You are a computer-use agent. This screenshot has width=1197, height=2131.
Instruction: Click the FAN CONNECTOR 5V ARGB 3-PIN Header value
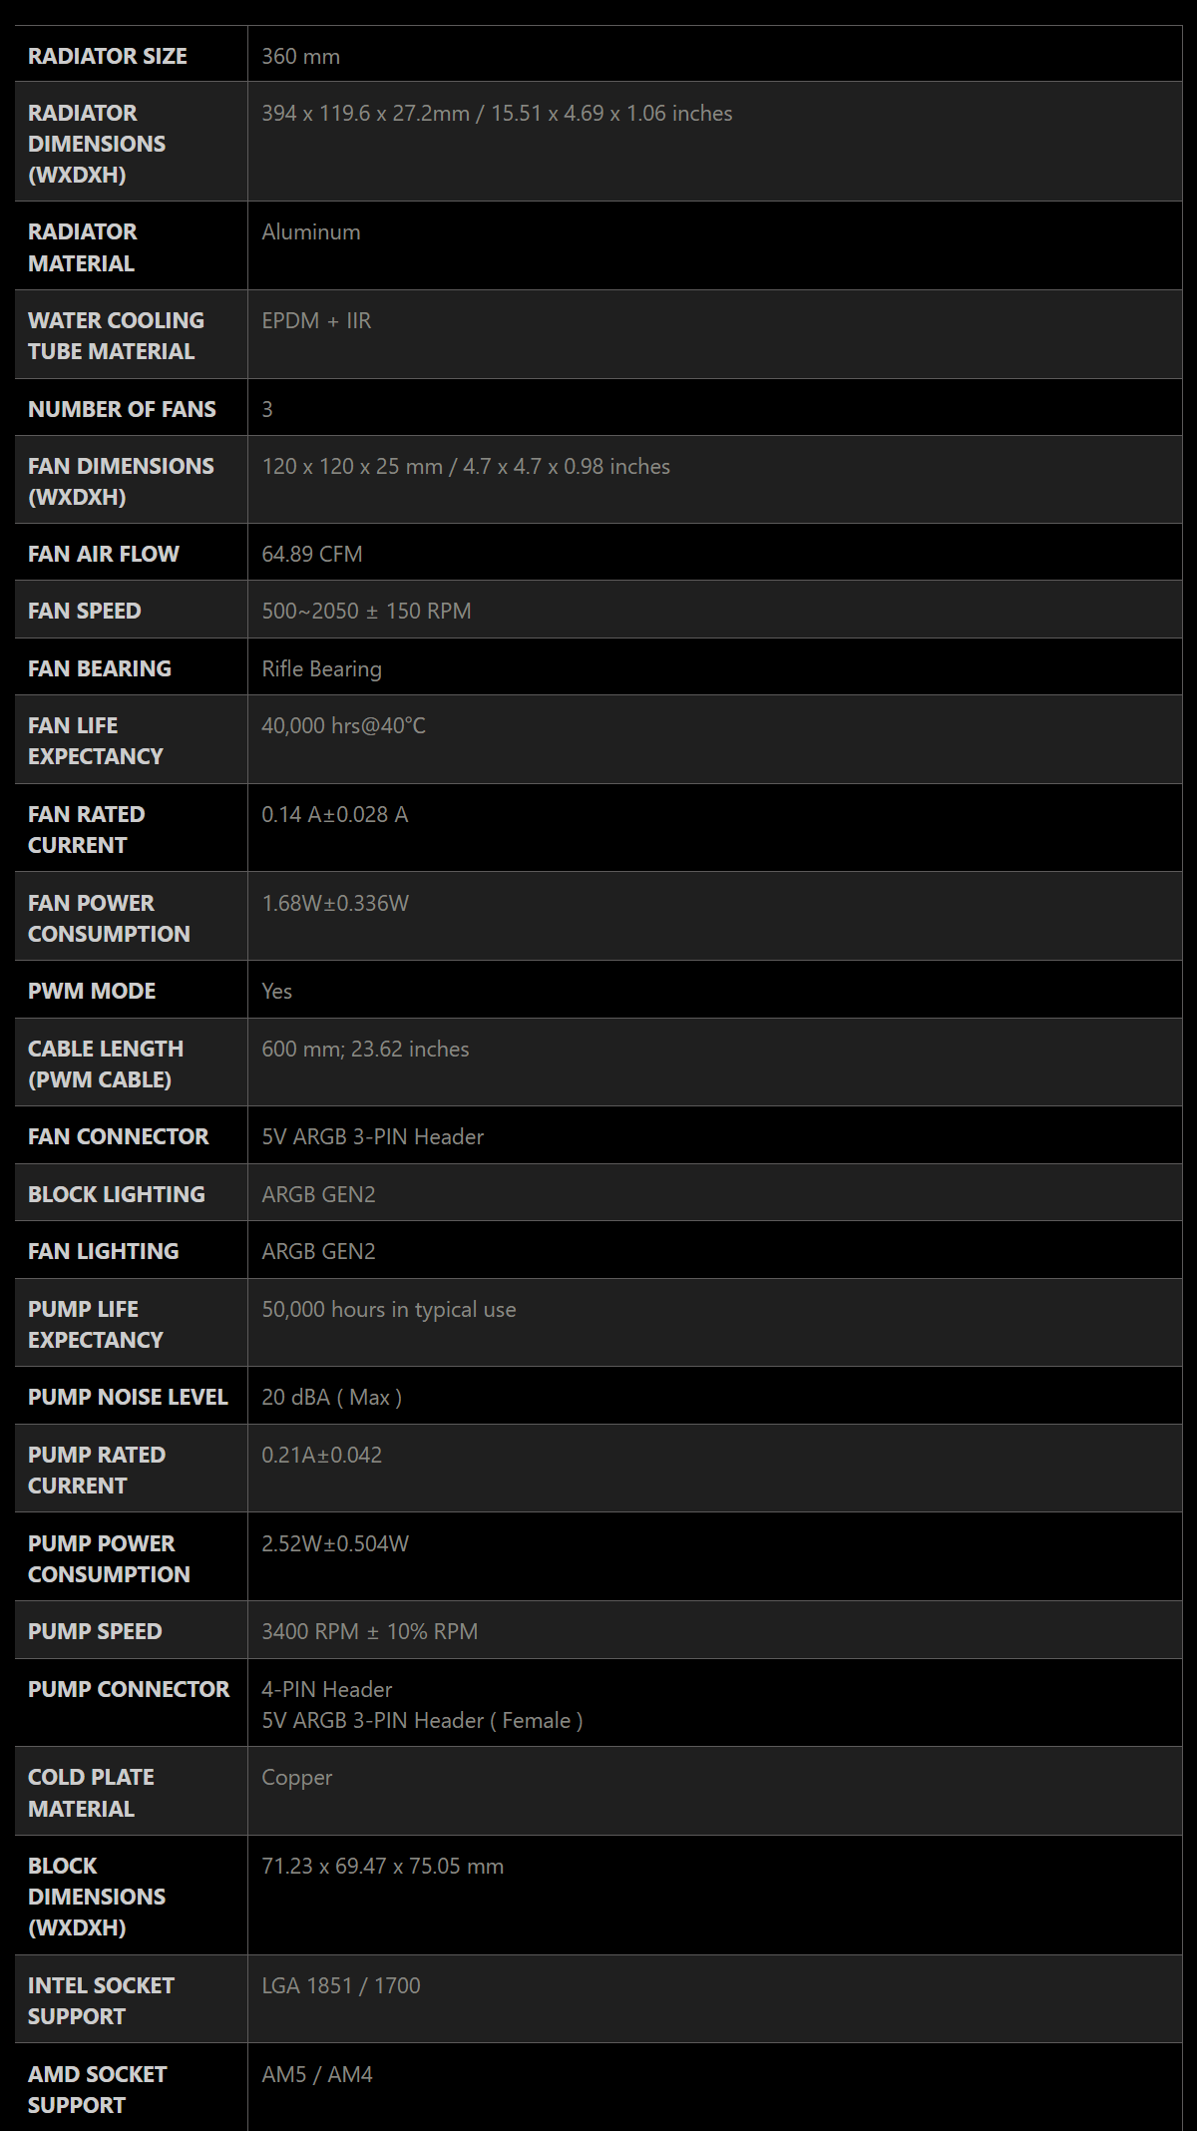click(372, 1136)
